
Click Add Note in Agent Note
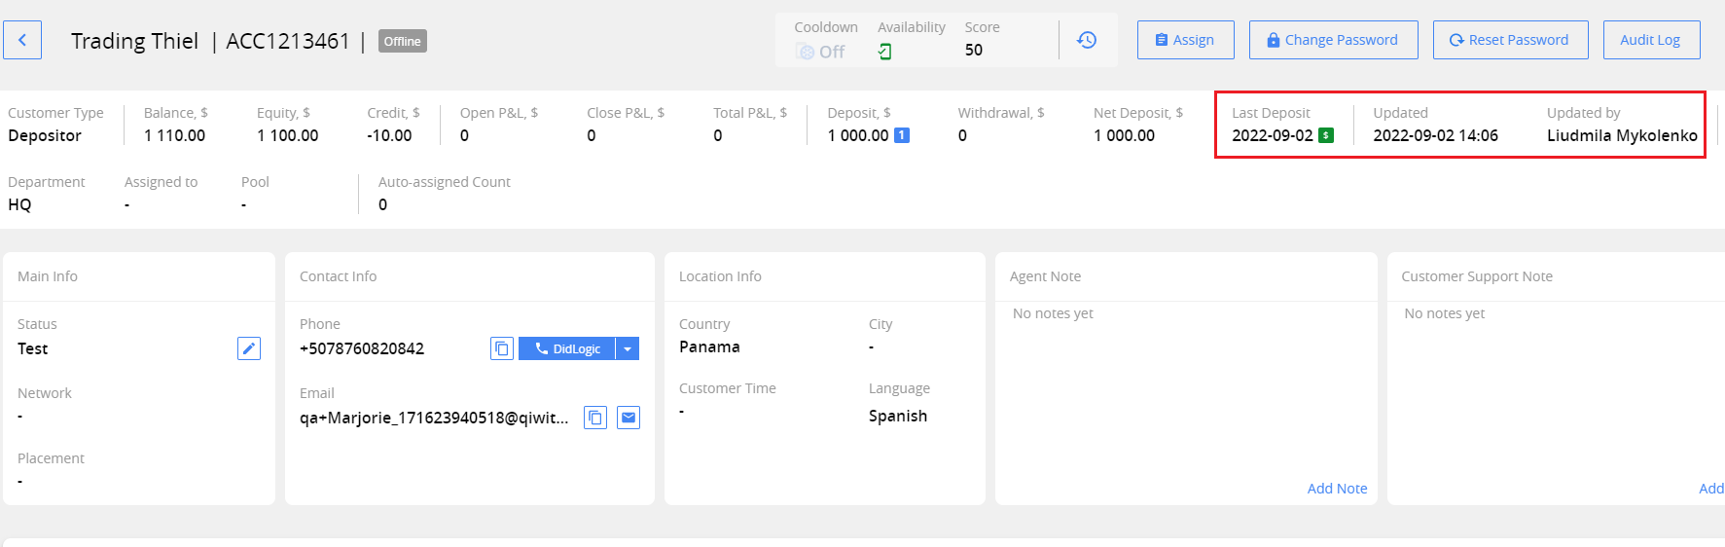(x=1337, y=489)
